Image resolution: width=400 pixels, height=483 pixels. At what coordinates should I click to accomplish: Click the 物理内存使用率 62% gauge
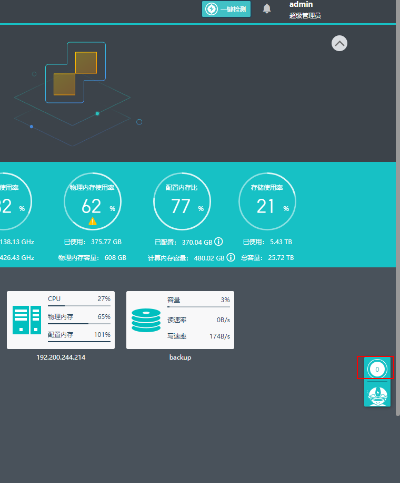click(93, 201)
